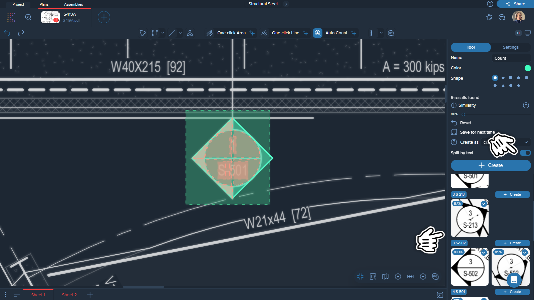Open the Settings tab in side panel
The image size is (534, 300).
pyautogui.click(x=511, y=47)
